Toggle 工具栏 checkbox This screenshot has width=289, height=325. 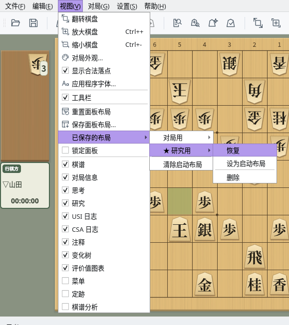[65, 97]
